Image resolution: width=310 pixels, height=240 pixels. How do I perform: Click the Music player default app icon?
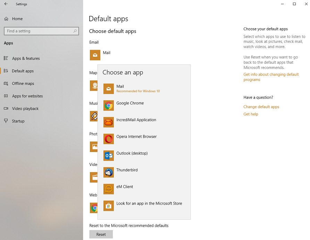pyautogui.click(x=94, y=116)
